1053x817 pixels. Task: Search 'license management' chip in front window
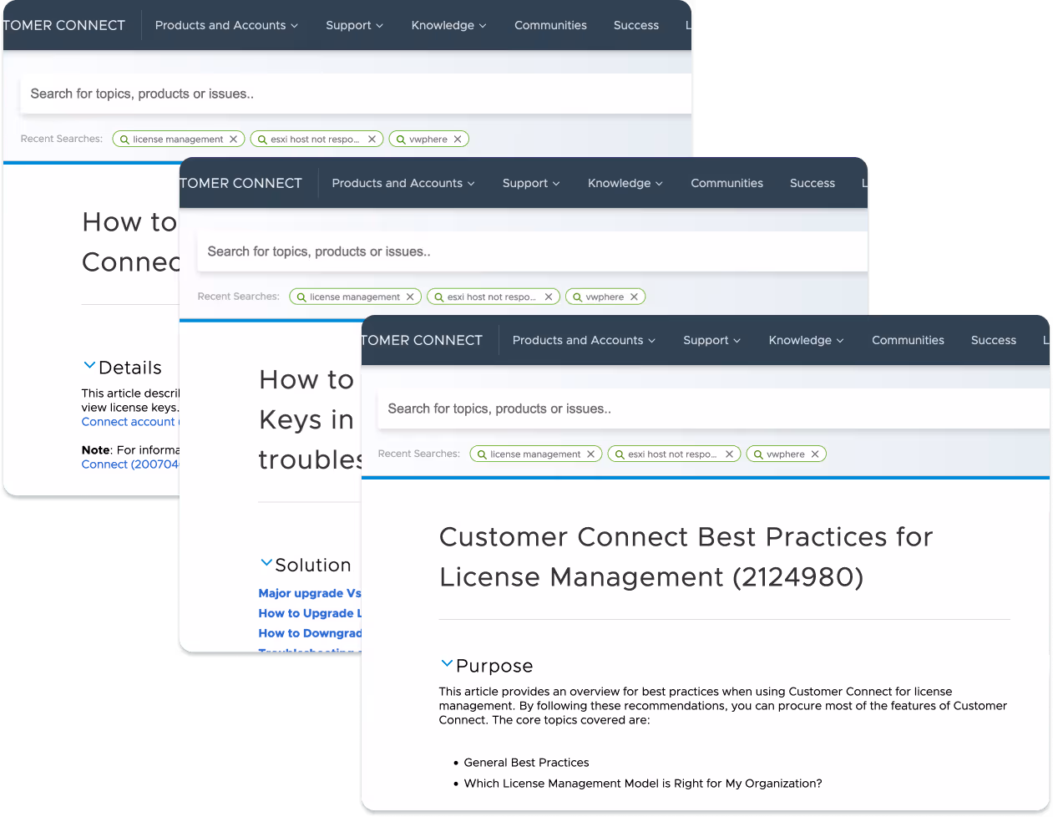click(x=535, y=454)
